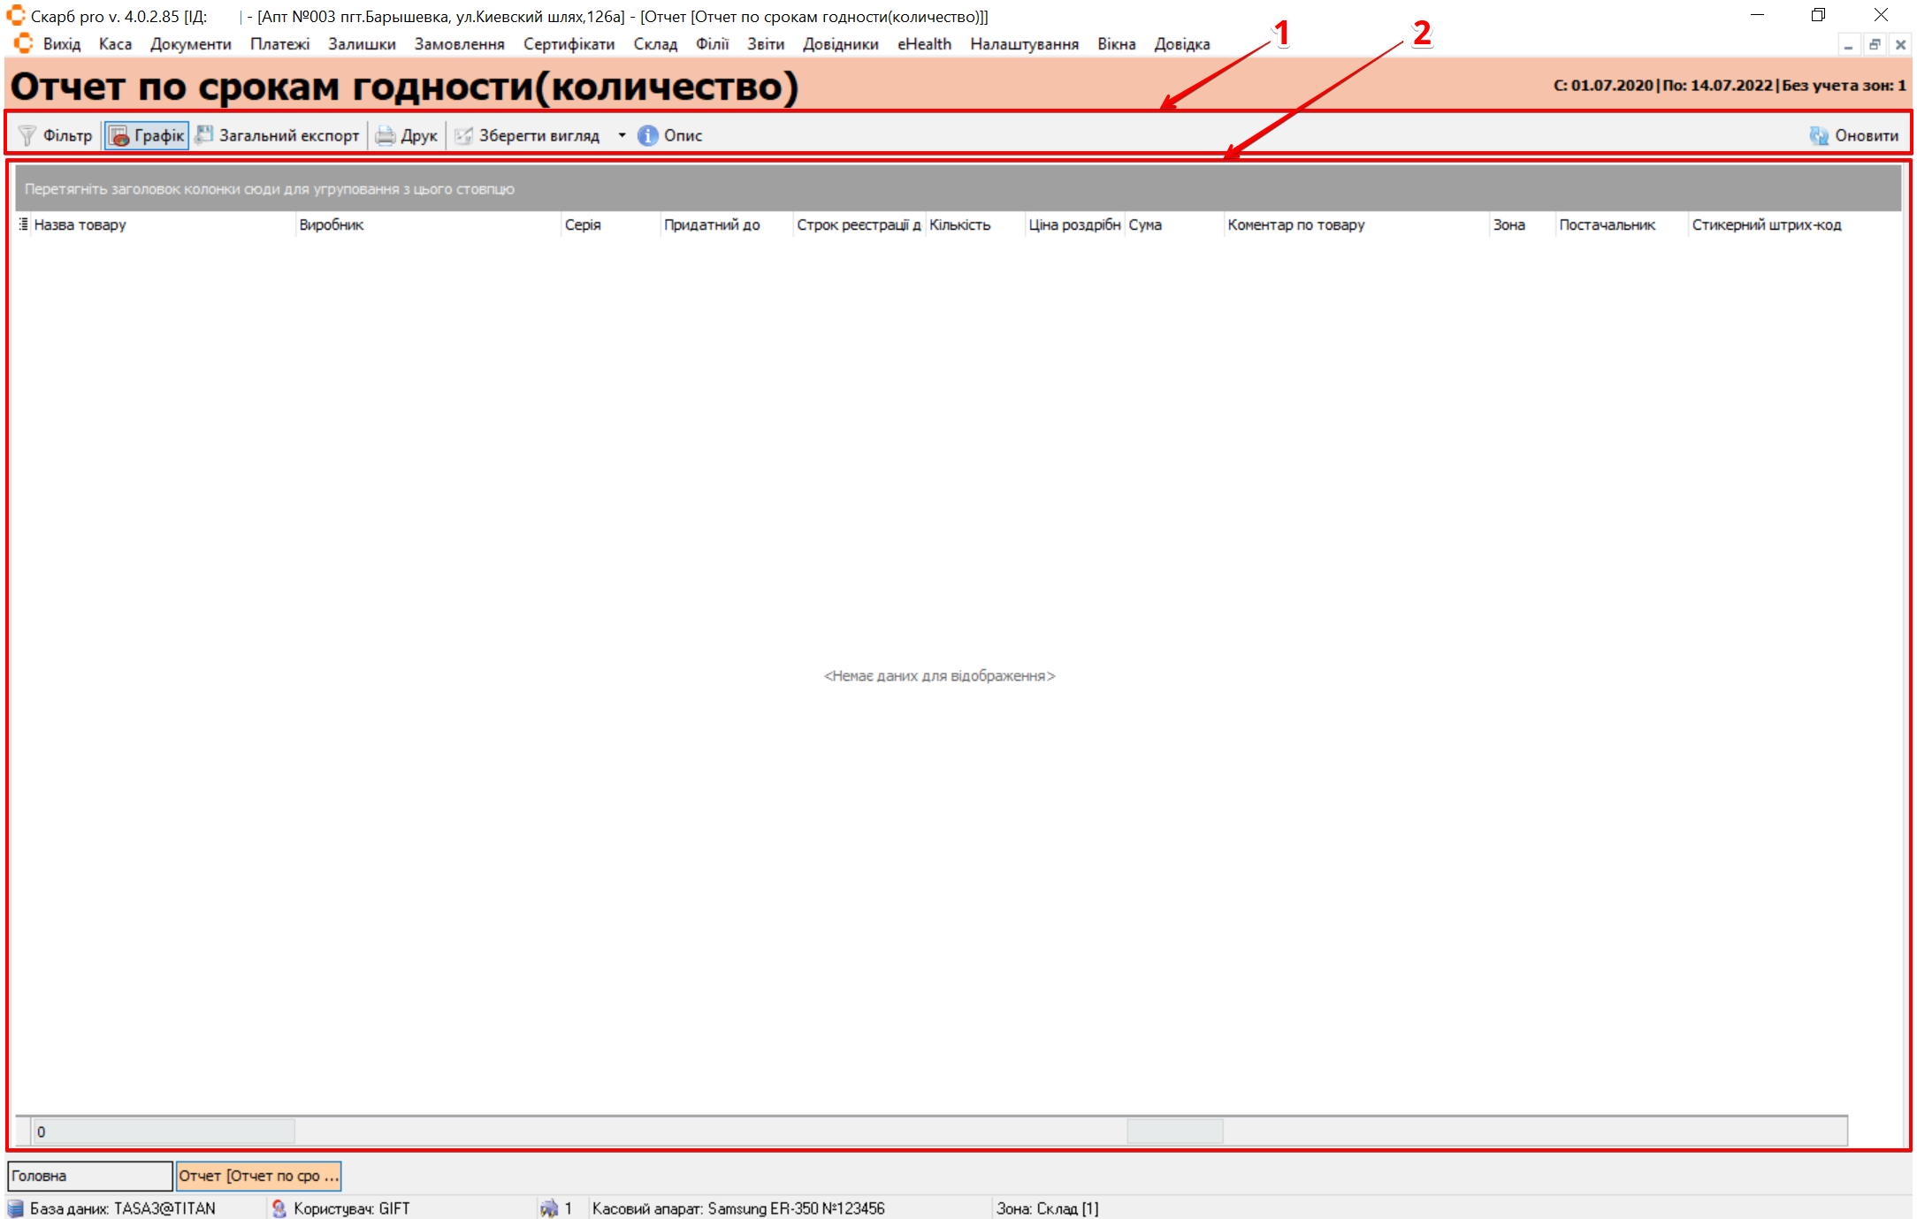Sort by the Кількість column header
Viewport: 1917px width, 1219px height.
pos(959,225)
